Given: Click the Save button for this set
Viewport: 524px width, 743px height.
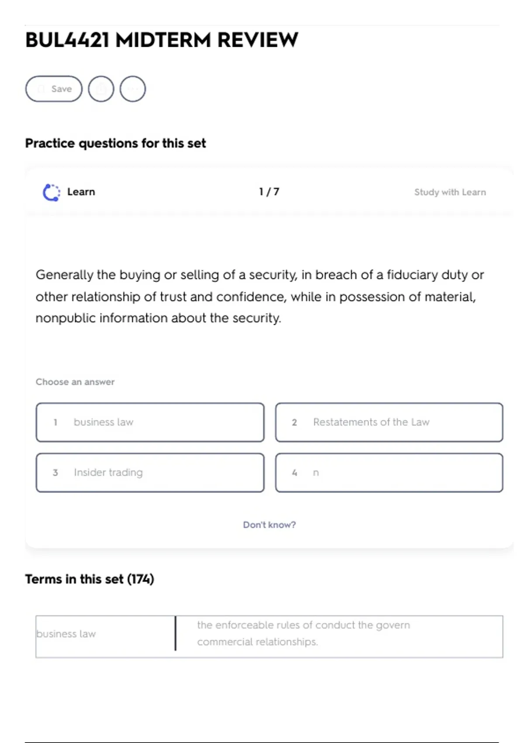Looking at the screenshot, I should click(54, 89).
